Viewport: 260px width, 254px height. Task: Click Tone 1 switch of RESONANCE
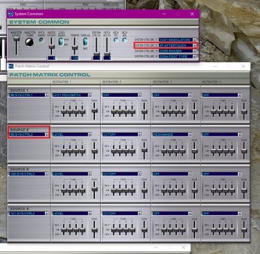164,151
